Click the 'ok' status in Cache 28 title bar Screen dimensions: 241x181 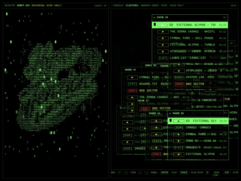click(x=224, y=17)
